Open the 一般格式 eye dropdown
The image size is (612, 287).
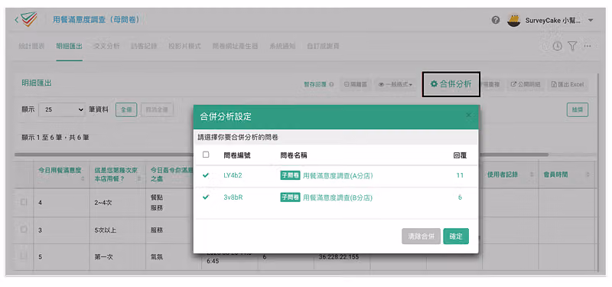(x=395, y=84)
